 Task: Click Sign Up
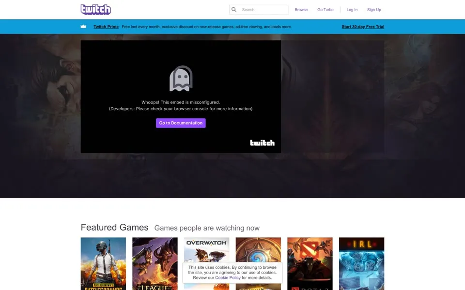point(374,10)
